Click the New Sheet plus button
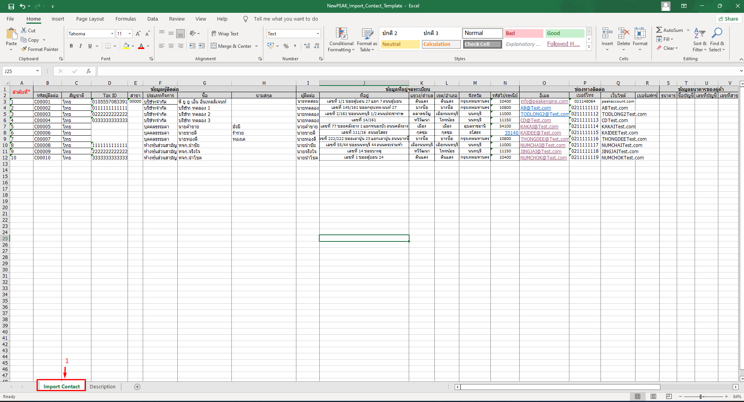Screen dimensions: 744x402 click(137, 387)
